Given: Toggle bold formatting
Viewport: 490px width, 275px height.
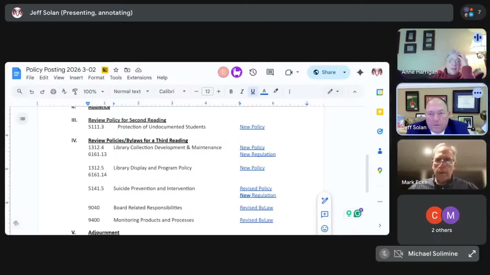Looking at the screenshot, I should [x=231, y=91].
